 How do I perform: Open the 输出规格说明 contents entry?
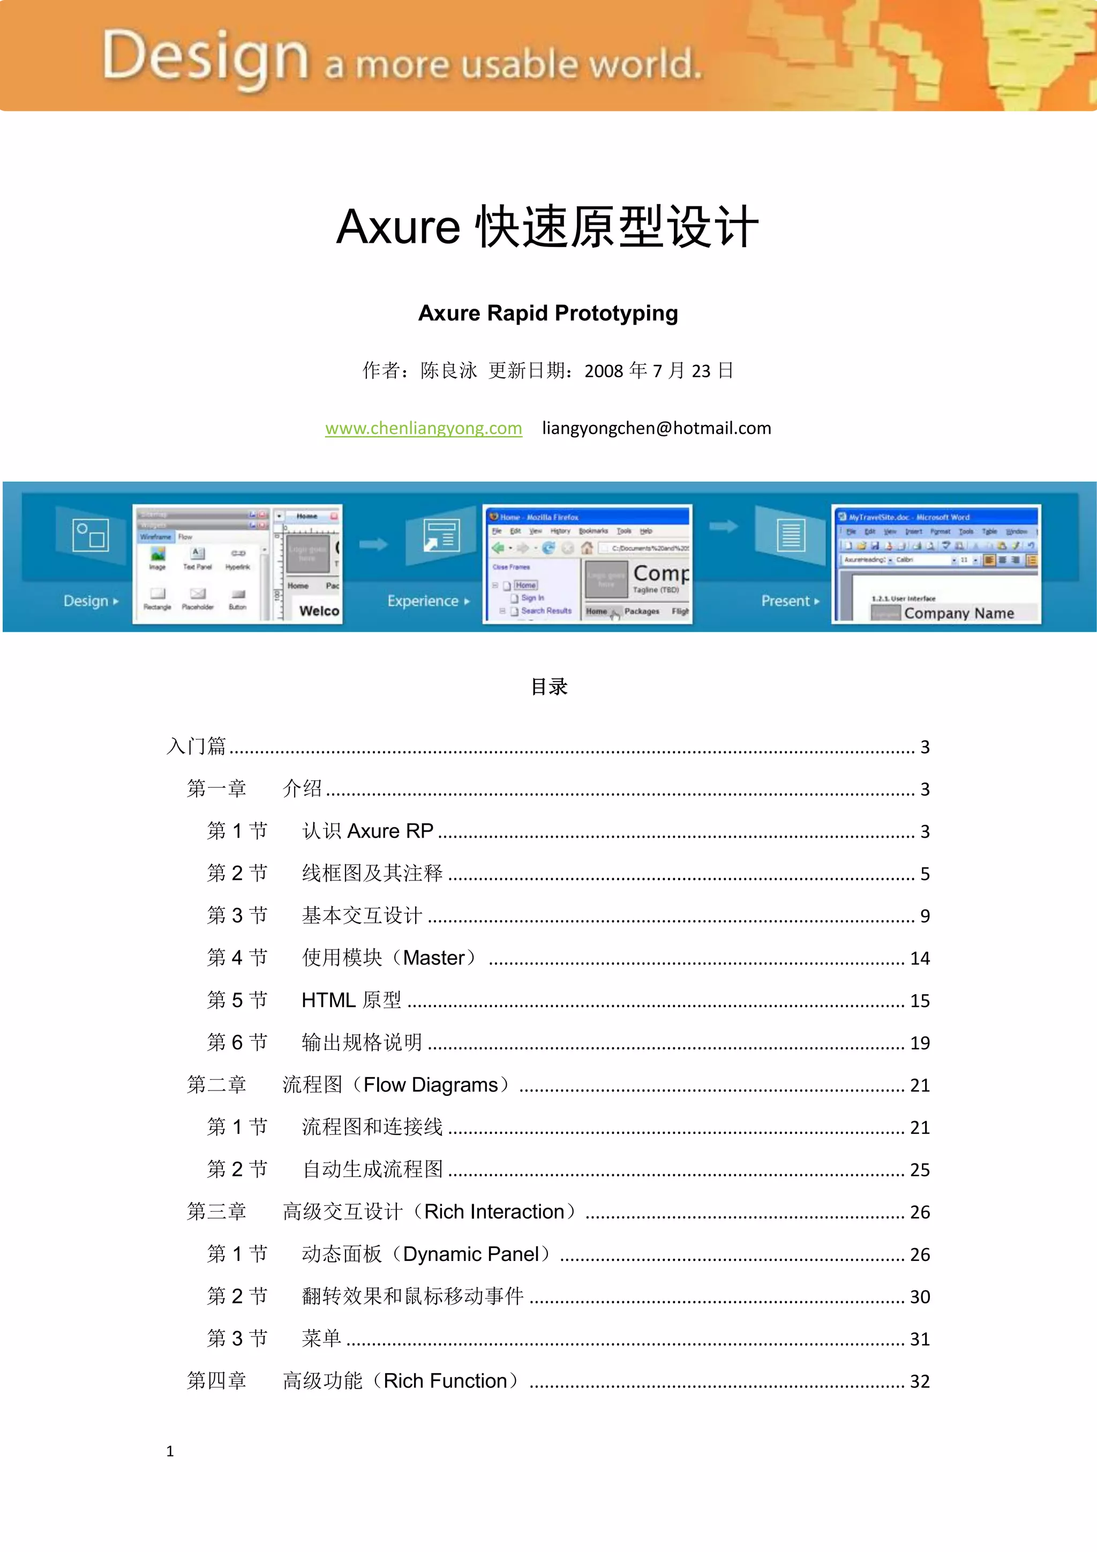pyautogui.click(x=362, y=1043)
